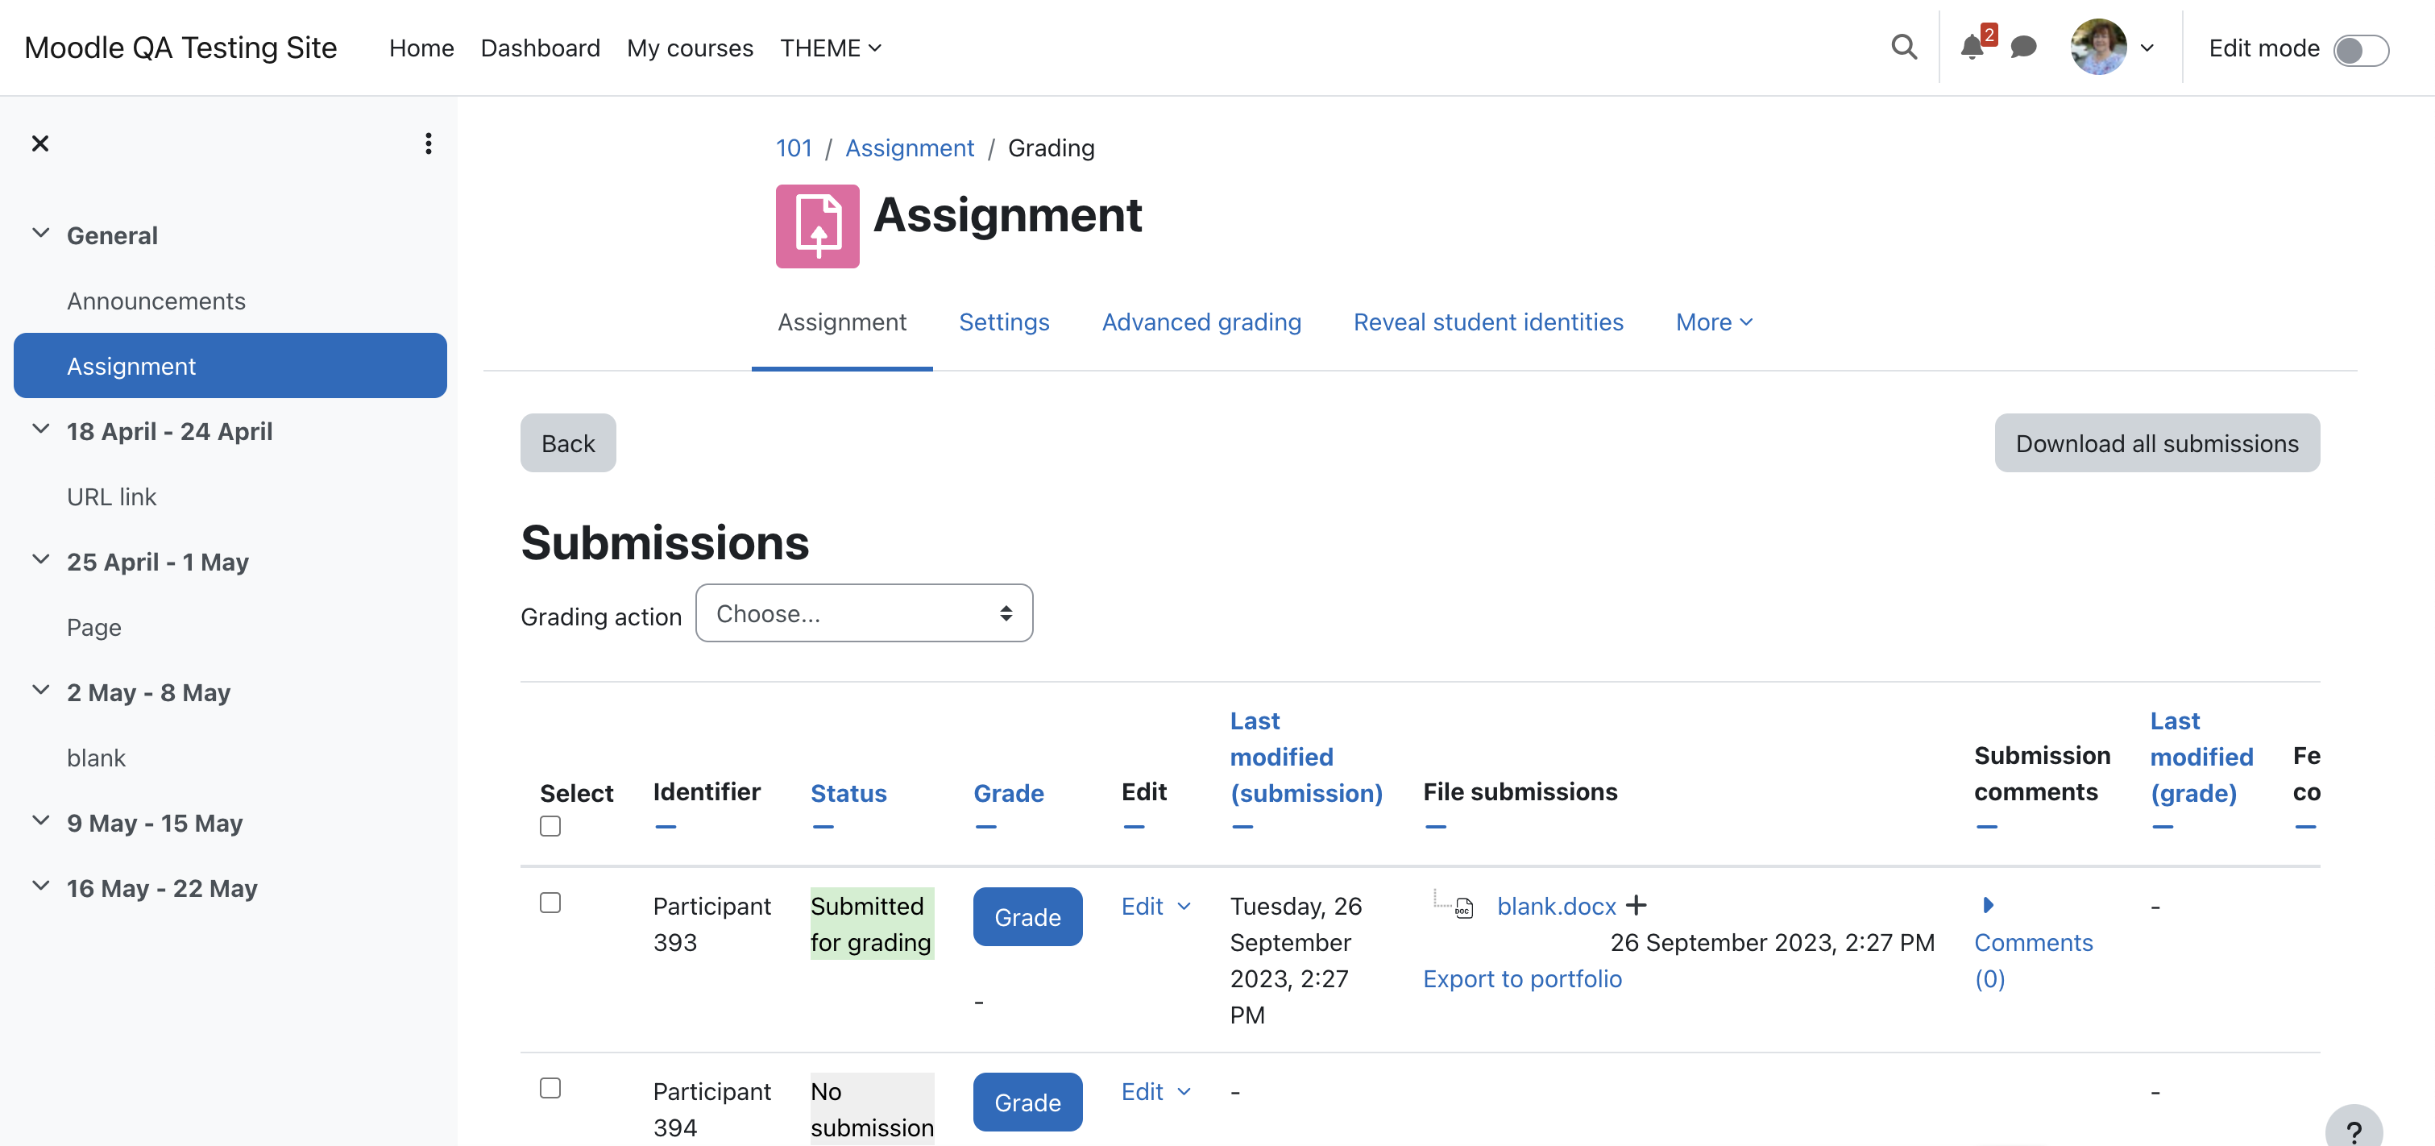Switch to the Settings tab
Image resolution: width=2435 pixels, height=1146 pixels.
tap(1004, 322)
